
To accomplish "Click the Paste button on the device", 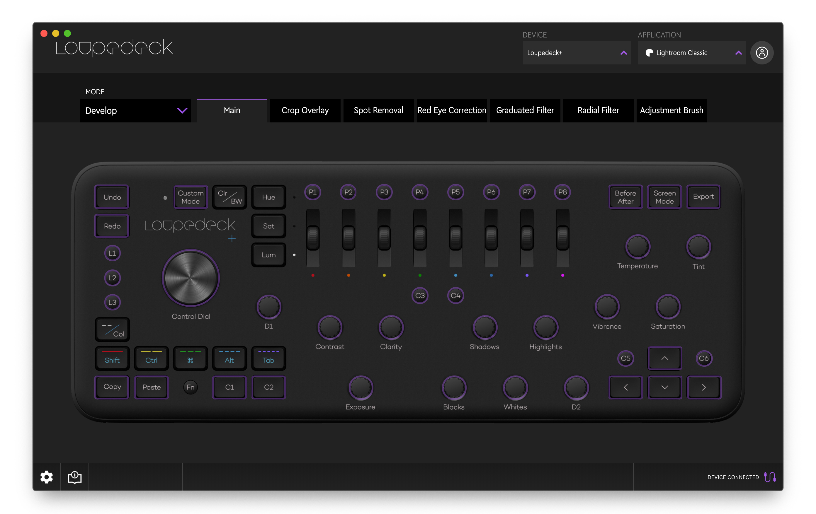I will tap(151, 387).
